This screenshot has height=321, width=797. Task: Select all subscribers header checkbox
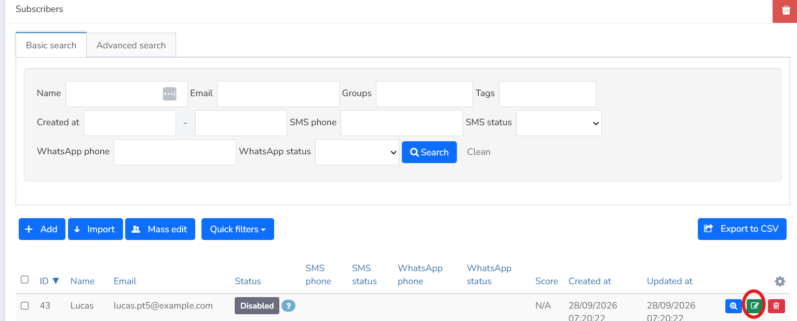[24, 279]
